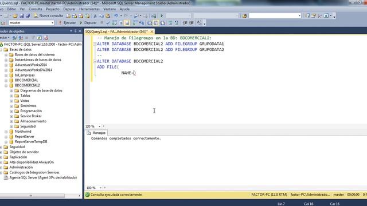
Task: Click the blue Parse checkmark icon
Action: [x=108, y=23]
